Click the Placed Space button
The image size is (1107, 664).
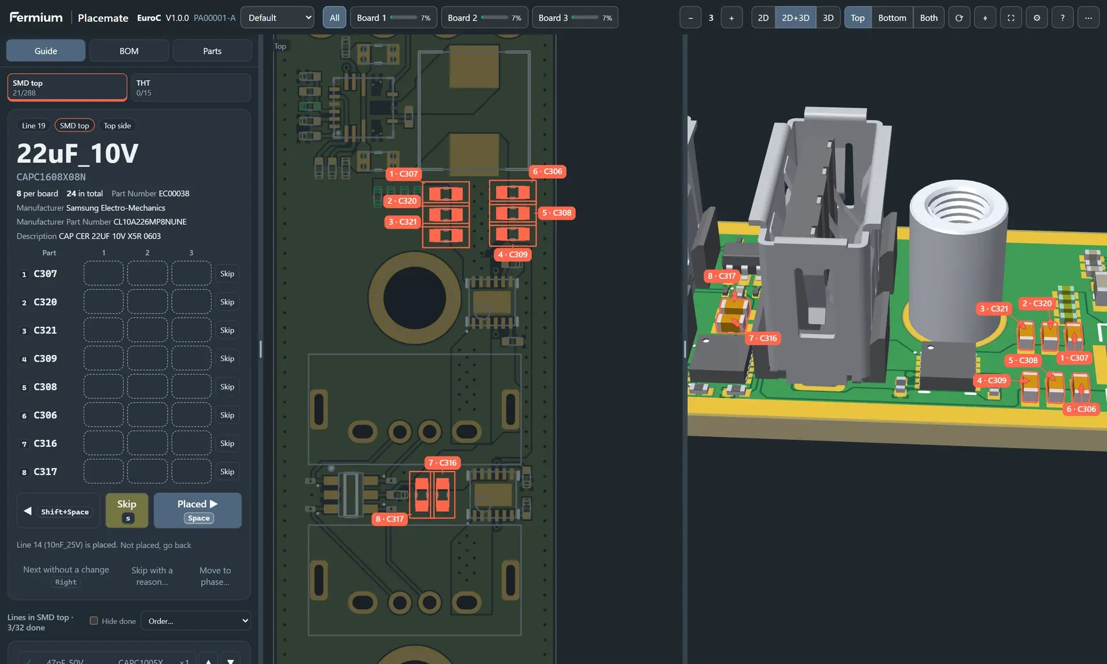[x=198, y=511]
